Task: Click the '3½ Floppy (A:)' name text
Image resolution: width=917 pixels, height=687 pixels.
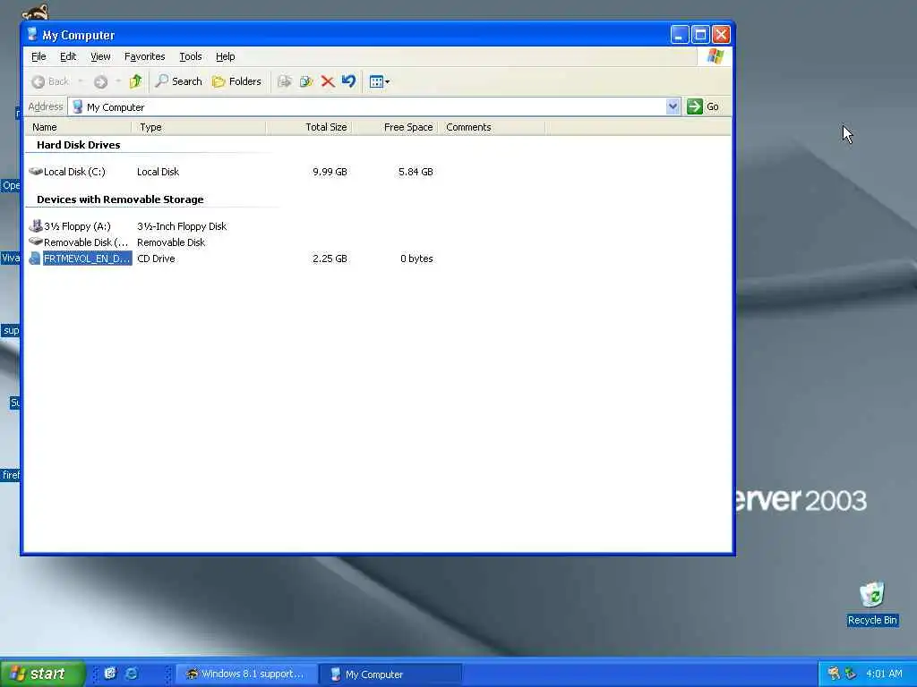Action: [77, 226]
